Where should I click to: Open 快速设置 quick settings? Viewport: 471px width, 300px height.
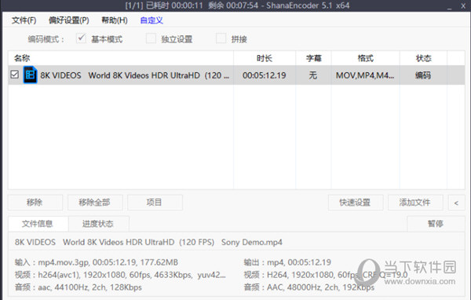(x=356, y=203)
